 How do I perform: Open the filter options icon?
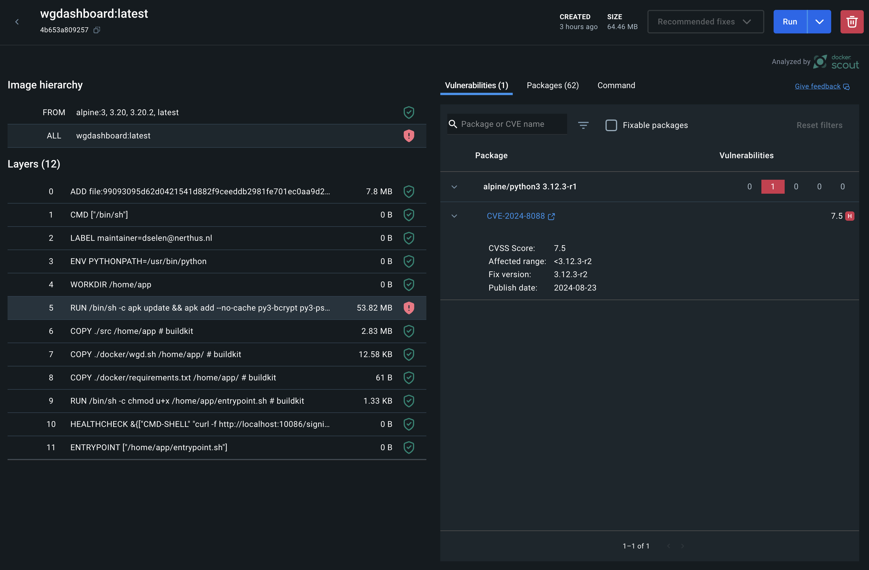(x=583, y=125)
